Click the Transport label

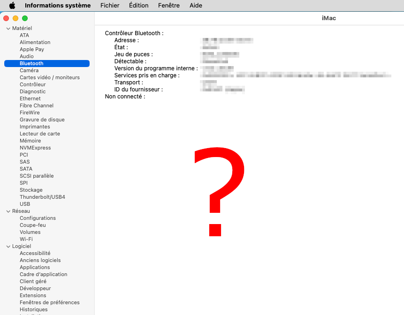tap(129, 82)
